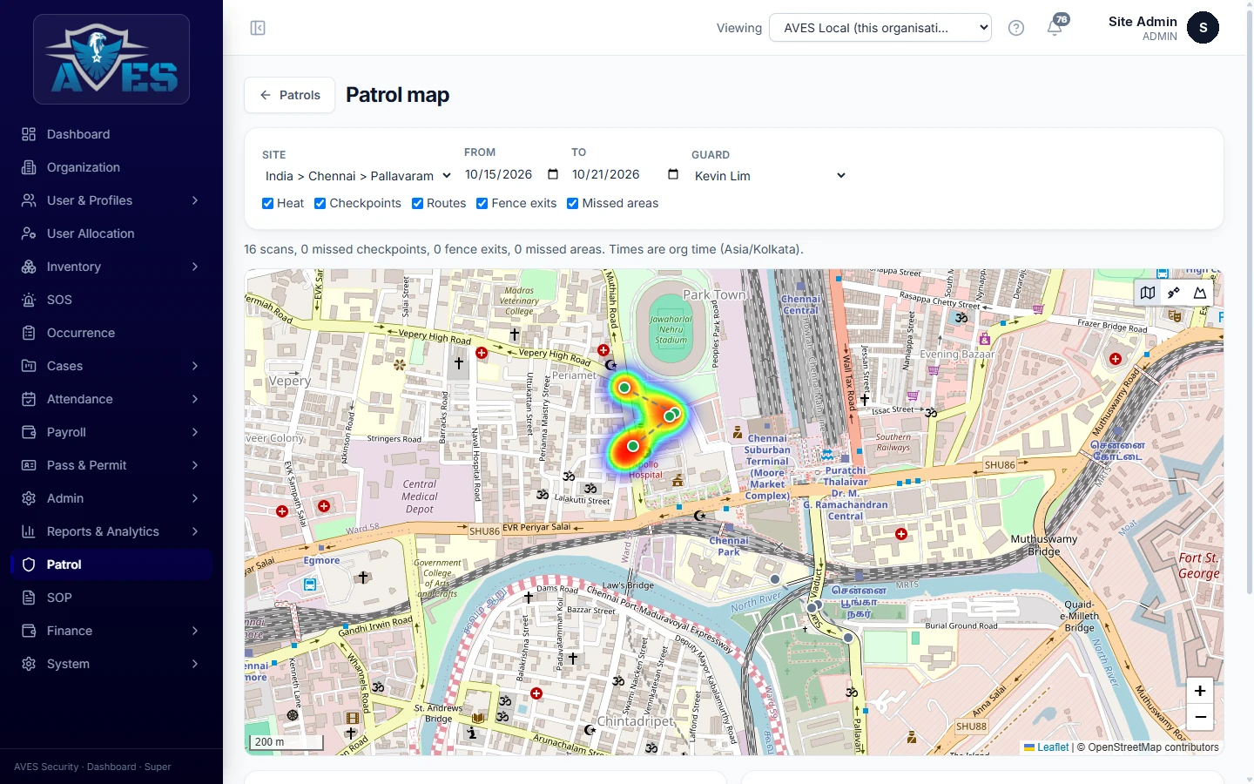Toggle the Missed areas checkbox

pos(573,203)
